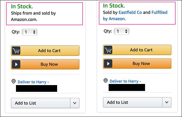Open the Qty dropdown in the Amazon.com-sold listing
Screen dimensions: 182x117
[29, 32]
